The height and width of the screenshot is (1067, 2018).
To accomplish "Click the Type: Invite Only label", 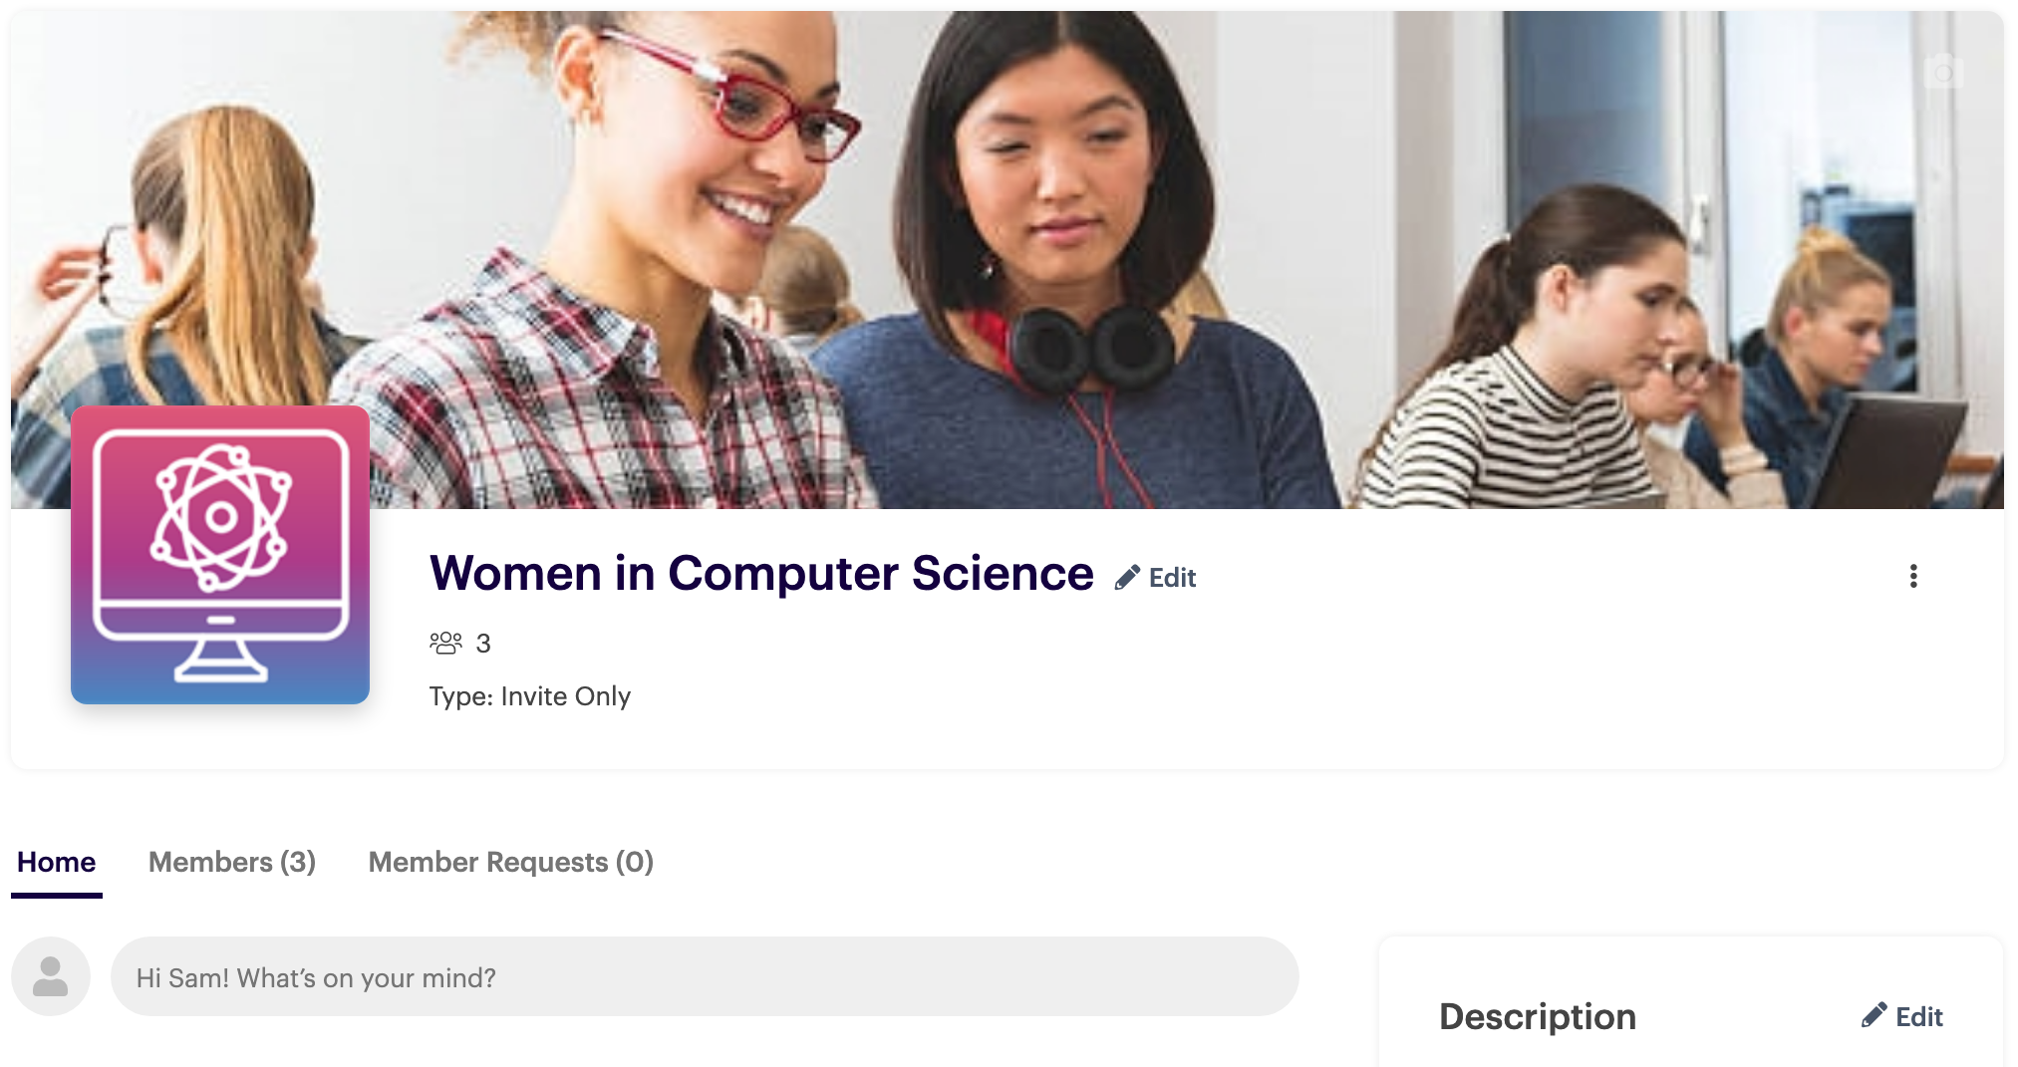I will (529, 696).
